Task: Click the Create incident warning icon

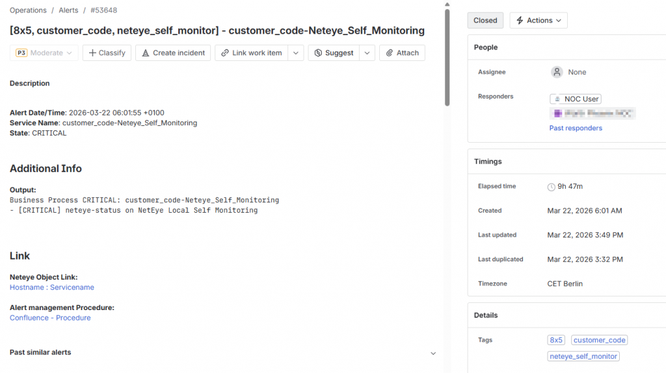Action: coord(146,53)
